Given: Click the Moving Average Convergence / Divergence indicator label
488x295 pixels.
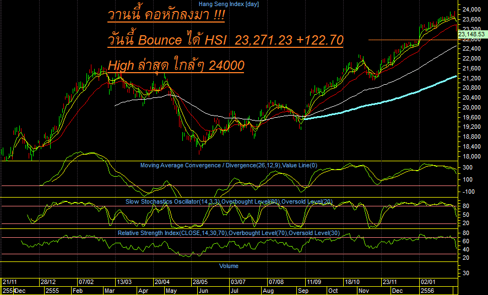Looking at the screenshot, I should pyautogui.click(x=229, y=165).
